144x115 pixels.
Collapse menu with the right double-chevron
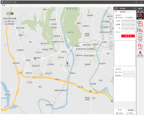tap(142, 11)
